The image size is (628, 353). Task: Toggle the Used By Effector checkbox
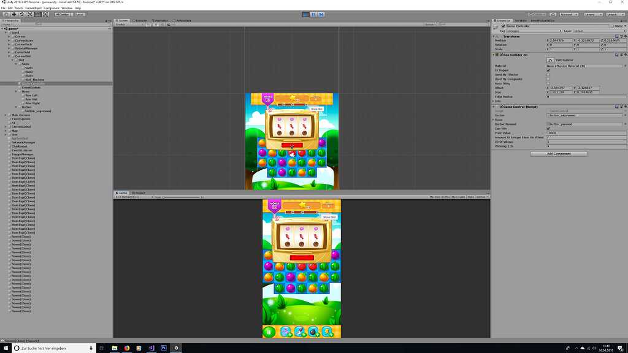tap(548, 75)
